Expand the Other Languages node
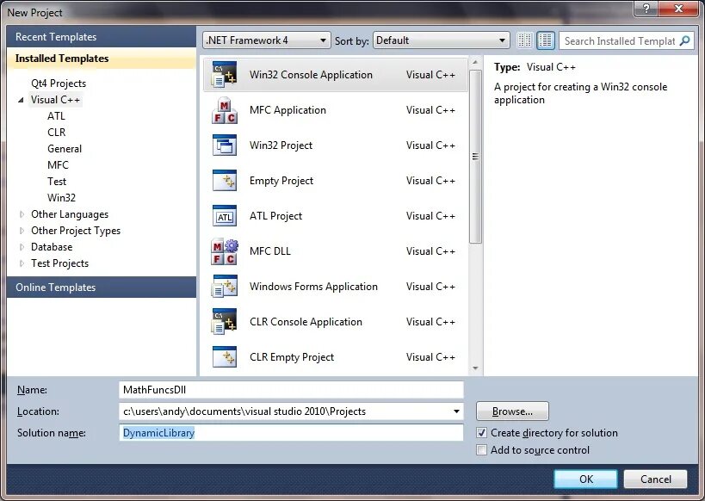The height and width of the screenshot is (501, 705). pos(22,214)
